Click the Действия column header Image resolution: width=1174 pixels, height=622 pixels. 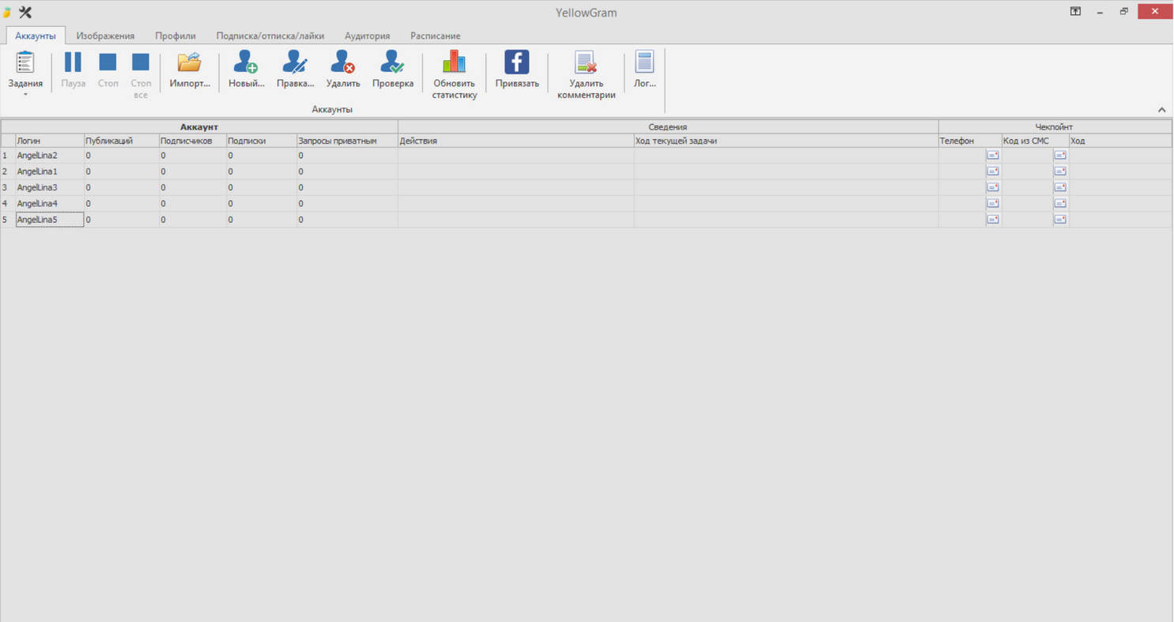[516, 141]
